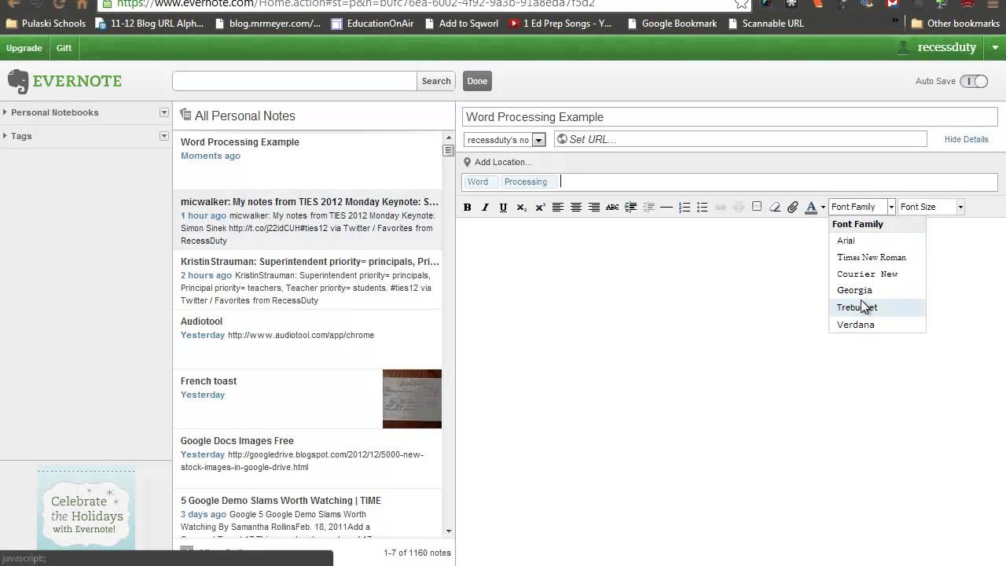This screenshot has width=1006, height=566.
Task: Click the Evernote elephant logo
Action: (18, 81)
